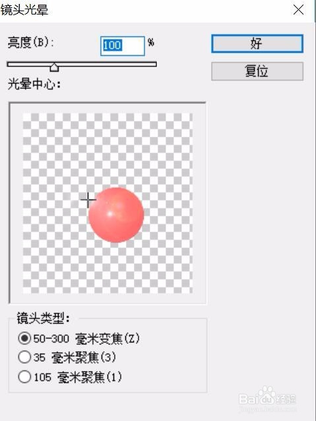The height and width of the screenshot is (421, 316).
Task: Click the 光晕中心 label
Action: tap(34, 84)
